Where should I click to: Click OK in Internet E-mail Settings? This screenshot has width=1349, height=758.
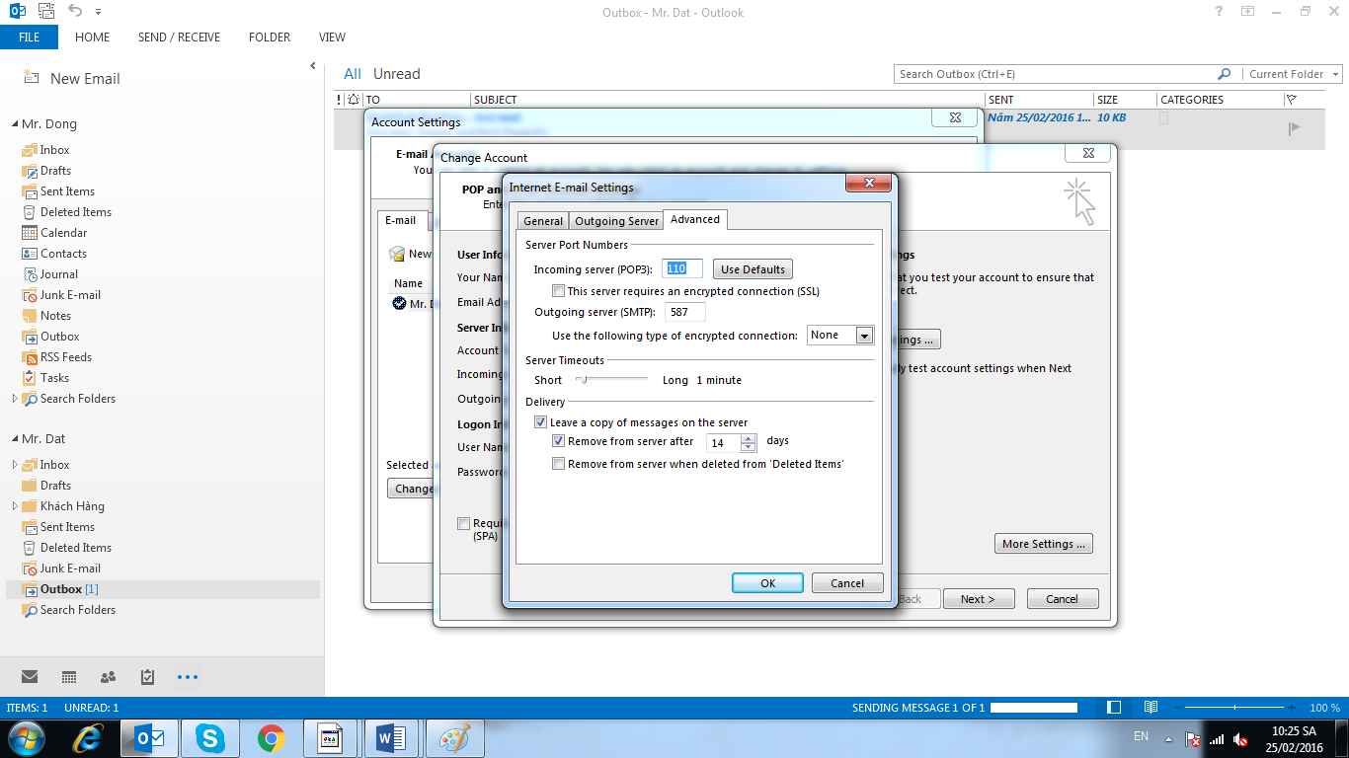point(767,583)
